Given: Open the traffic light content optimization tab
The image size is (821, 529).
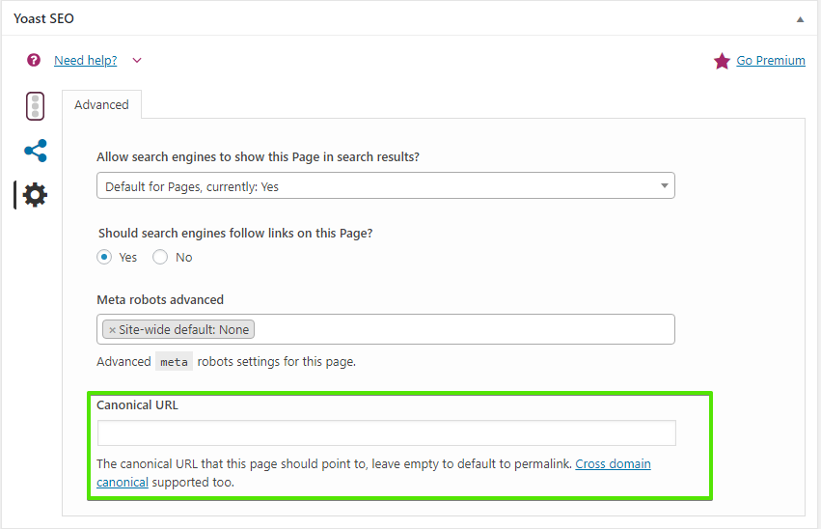Looking at the screenshot, I should [35, 106].
